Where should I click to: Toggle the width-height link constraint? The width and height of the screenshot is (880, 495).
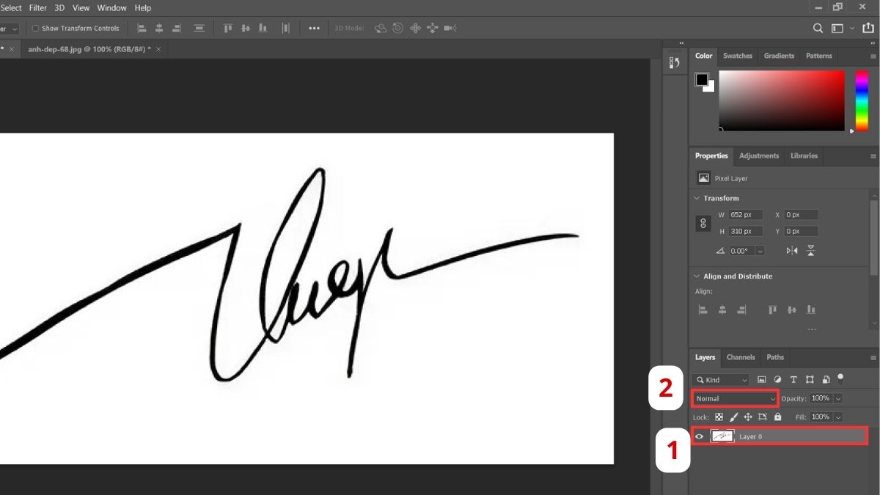point(704,223)
